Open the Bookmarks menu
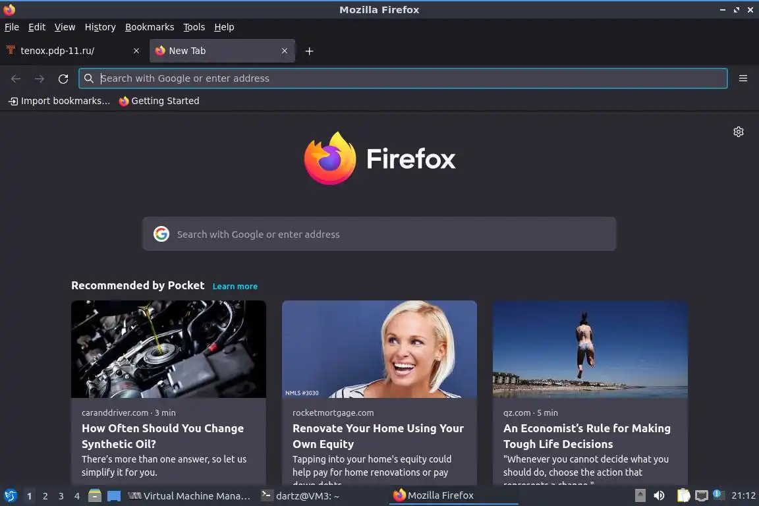 tap(150, 27)
